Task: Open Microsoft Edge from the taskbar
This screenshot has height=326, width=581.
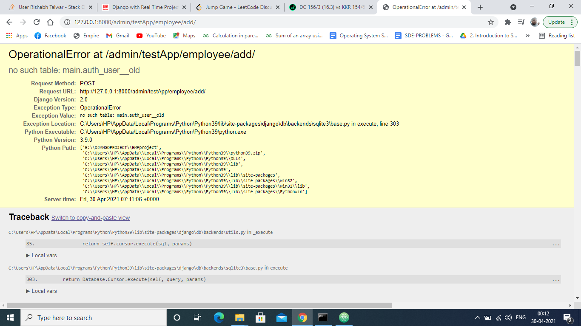Action: point(219,318)
